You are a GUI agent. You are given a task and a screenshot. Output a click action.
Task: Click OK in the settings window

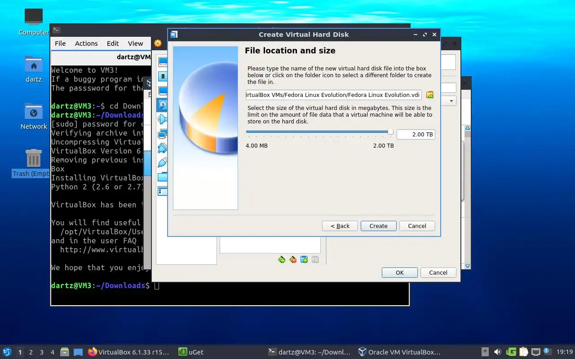pos(400,272)
